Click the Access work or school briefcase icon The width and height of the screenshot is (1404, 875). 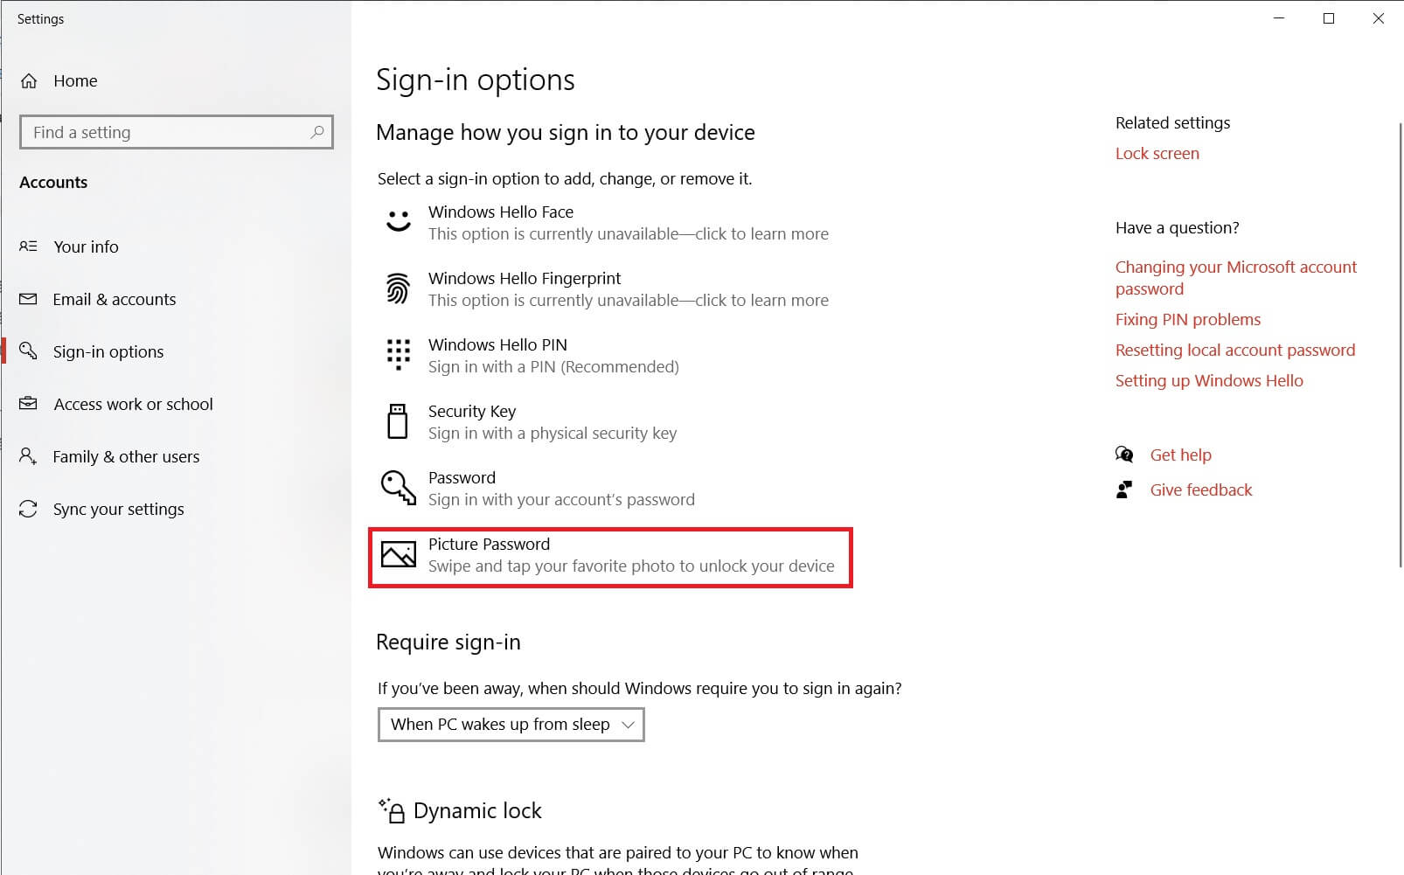(x=28, y=403)
